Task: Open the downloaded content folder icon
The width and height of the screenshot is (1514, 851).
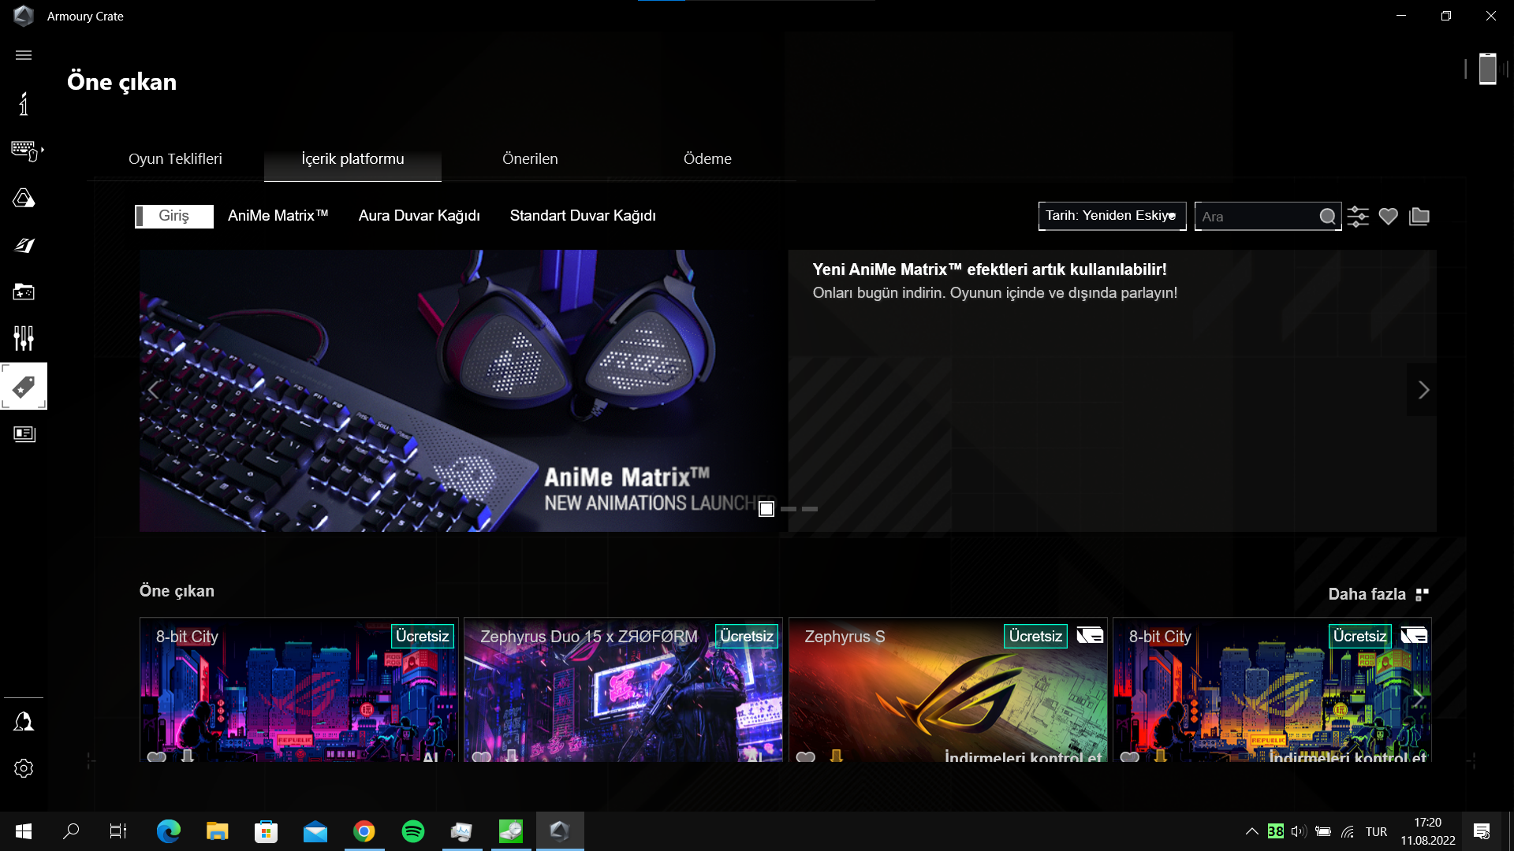Action: click(1419, 216)
